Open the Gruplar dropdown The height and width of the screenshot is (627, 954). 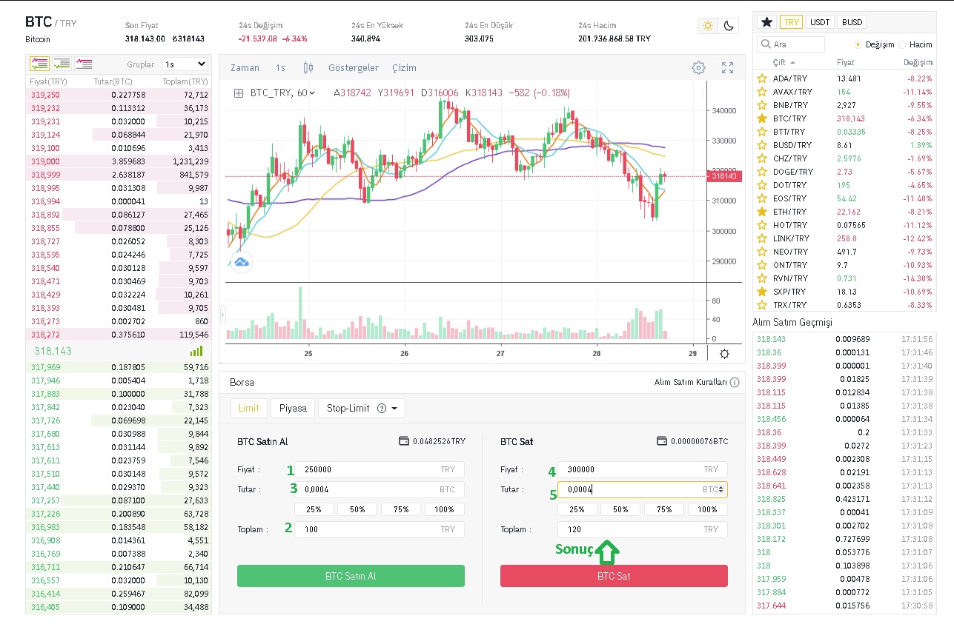point(185,64)
